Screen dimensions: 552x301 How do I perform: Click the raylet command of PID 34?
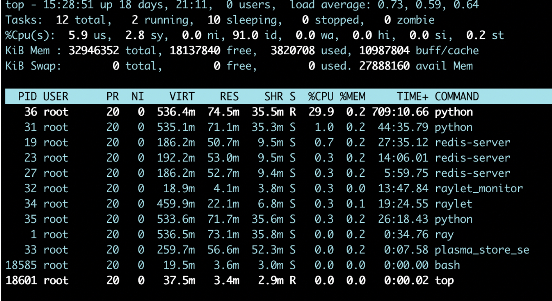[454, 204]
